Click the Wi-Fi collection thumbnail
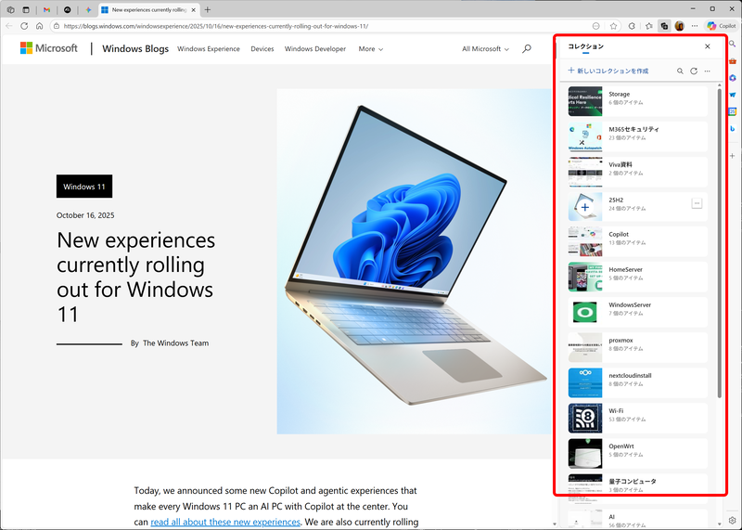742x530 pixels. tap(585, 419)
